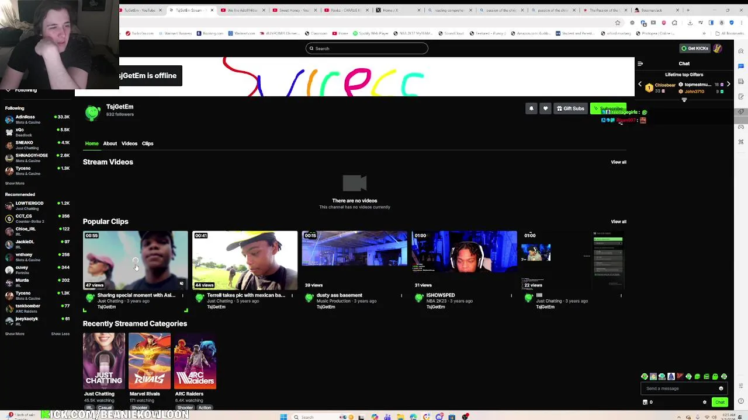Image resolution: width=748 pixels, height=420 pixels.
Task: Switch to the Clips channel tab
Action: (x=147, y=143)
